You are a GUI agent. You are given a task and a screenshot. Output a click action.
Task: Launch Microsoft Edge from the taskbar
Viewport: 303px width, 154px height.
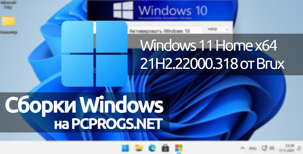pyautogui.click(x=152, y=148)
